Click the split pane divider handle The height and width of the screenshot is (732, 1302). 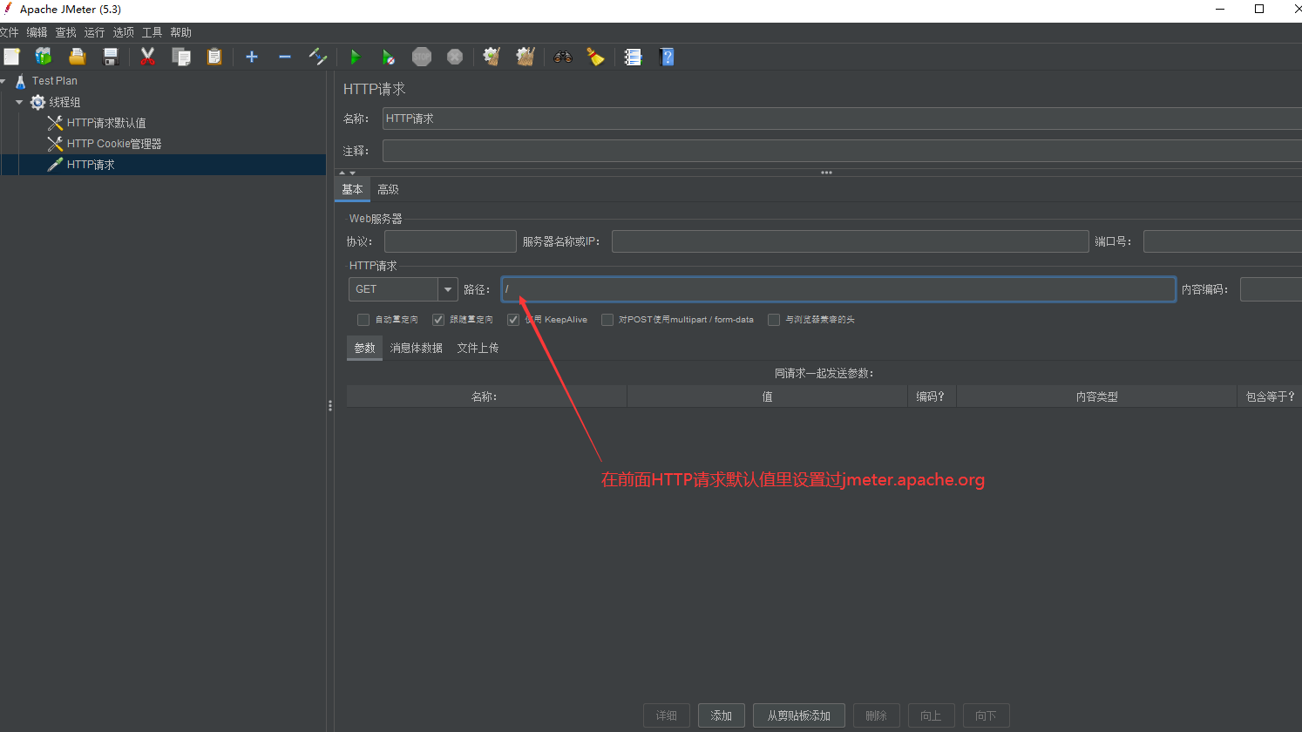(330, 405)
